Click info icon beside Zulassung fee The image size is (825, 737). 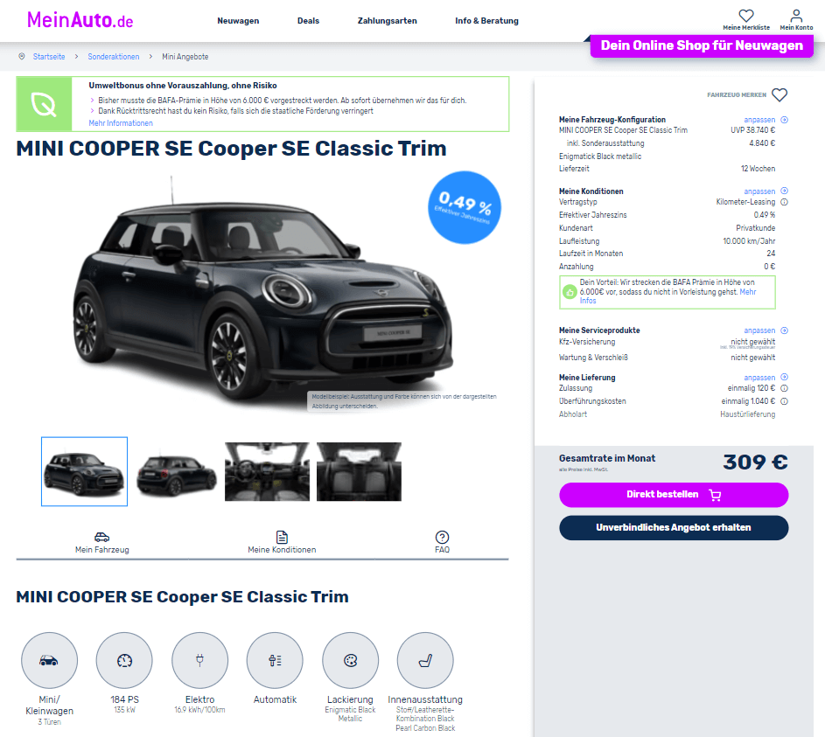click(x=784, y=388)
